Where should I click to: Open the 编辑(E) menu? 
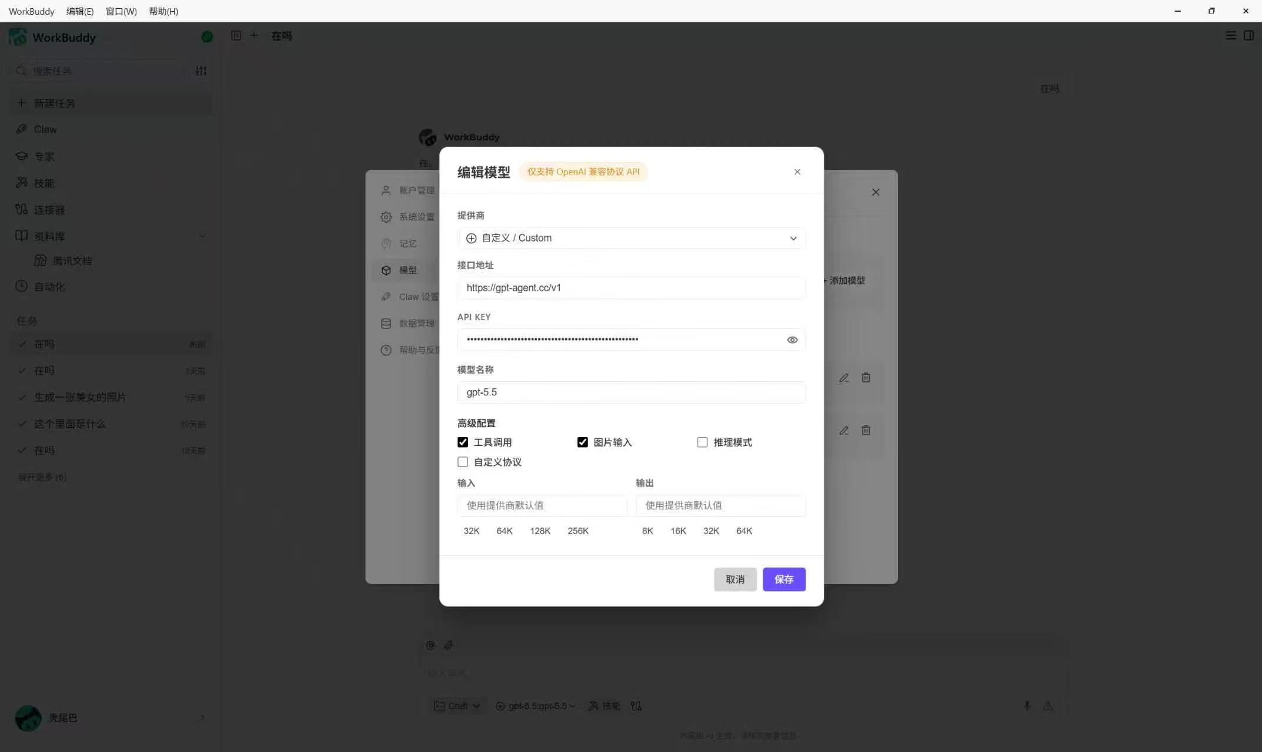80,11
